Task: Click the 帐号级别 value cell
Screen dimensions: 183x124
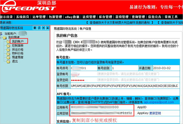Action: click(125, 68)
